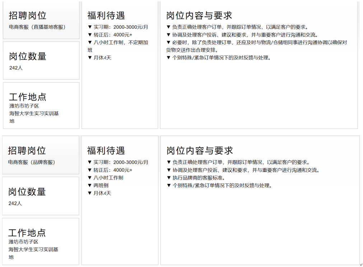
Task: Click the 两班倒 benefit line
Action: 101,186
